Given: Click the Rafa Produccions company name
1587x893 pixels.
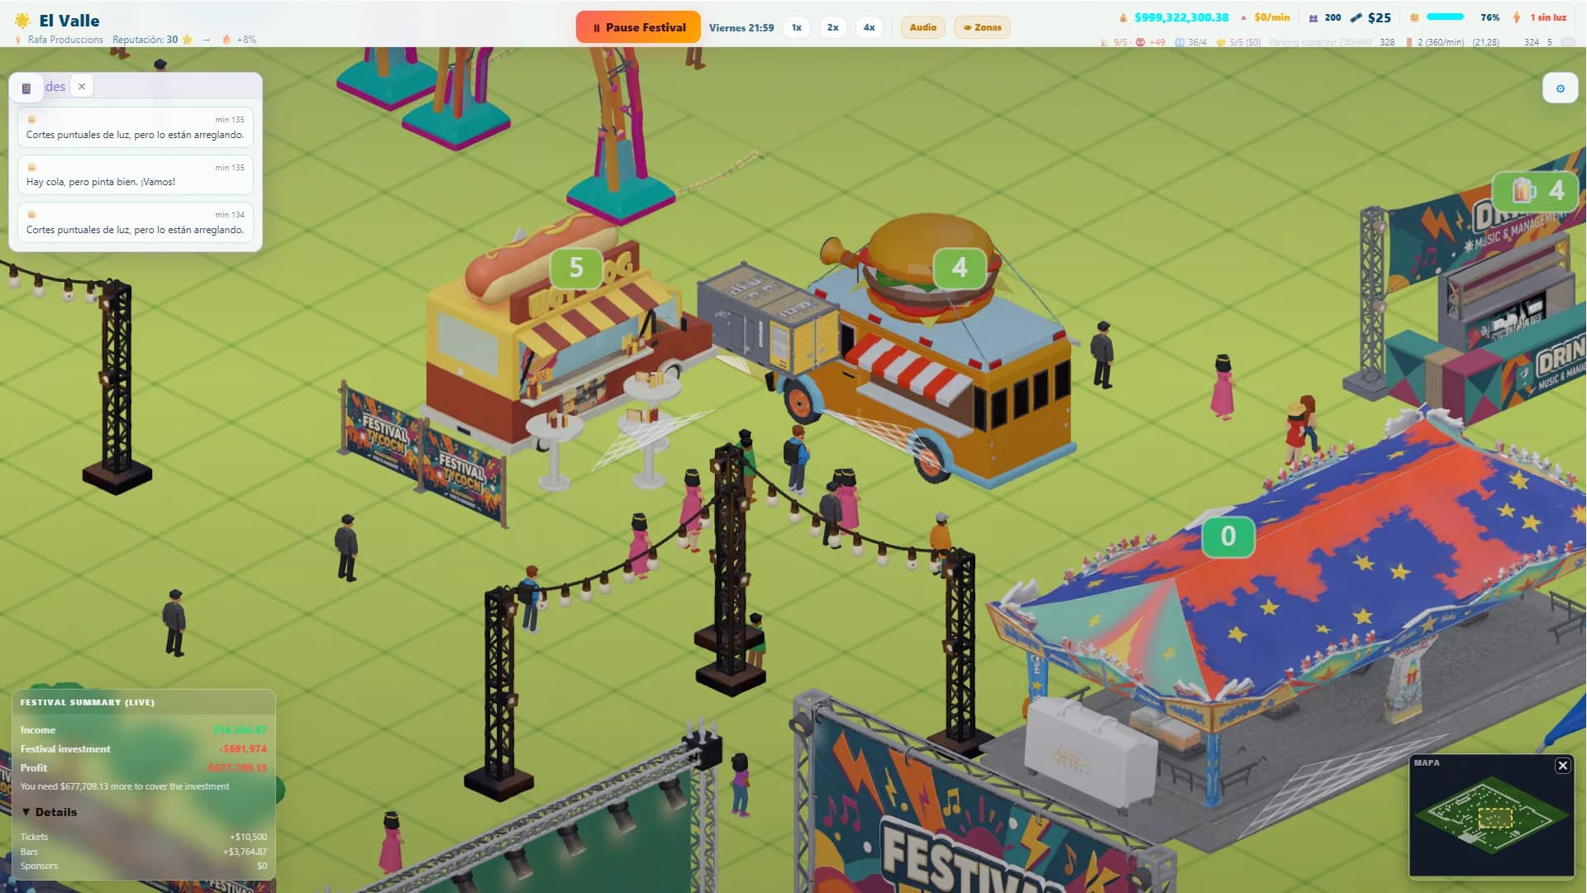Looking at the screenshot, I should [x=65, y=40].
